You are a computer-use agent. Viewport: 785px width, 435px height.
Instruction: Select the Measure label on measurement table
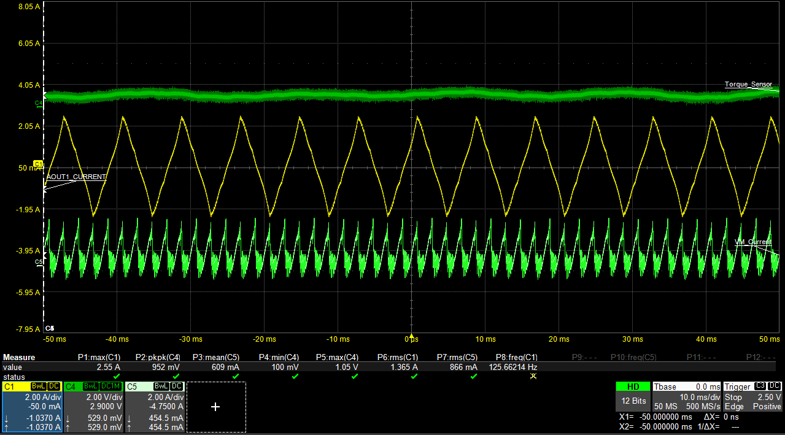click(18, 356)
